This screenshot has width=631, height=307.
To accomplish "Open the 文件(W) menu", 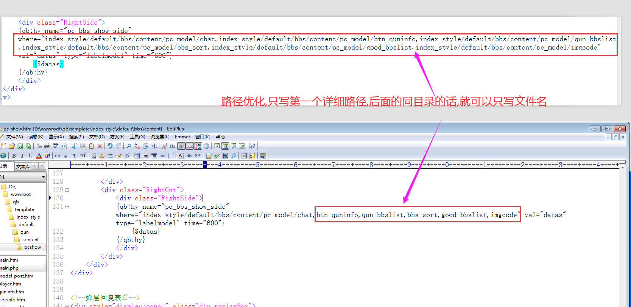I will (14, 137).
